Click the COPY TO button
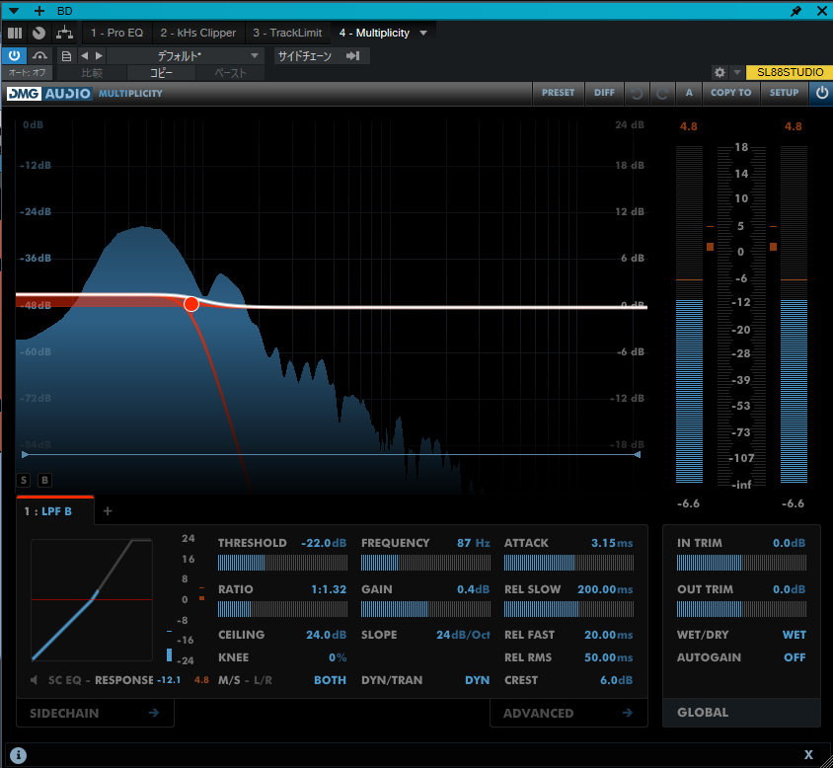This screenshot has width=833, height=768. [x=730, y=93]
